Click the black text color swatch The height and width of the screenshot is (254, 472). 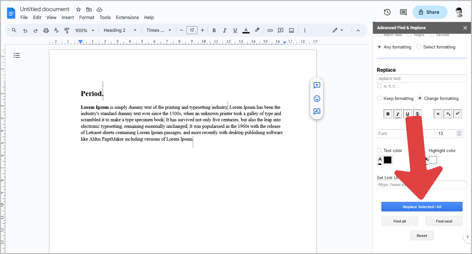[x=387, y=160]
